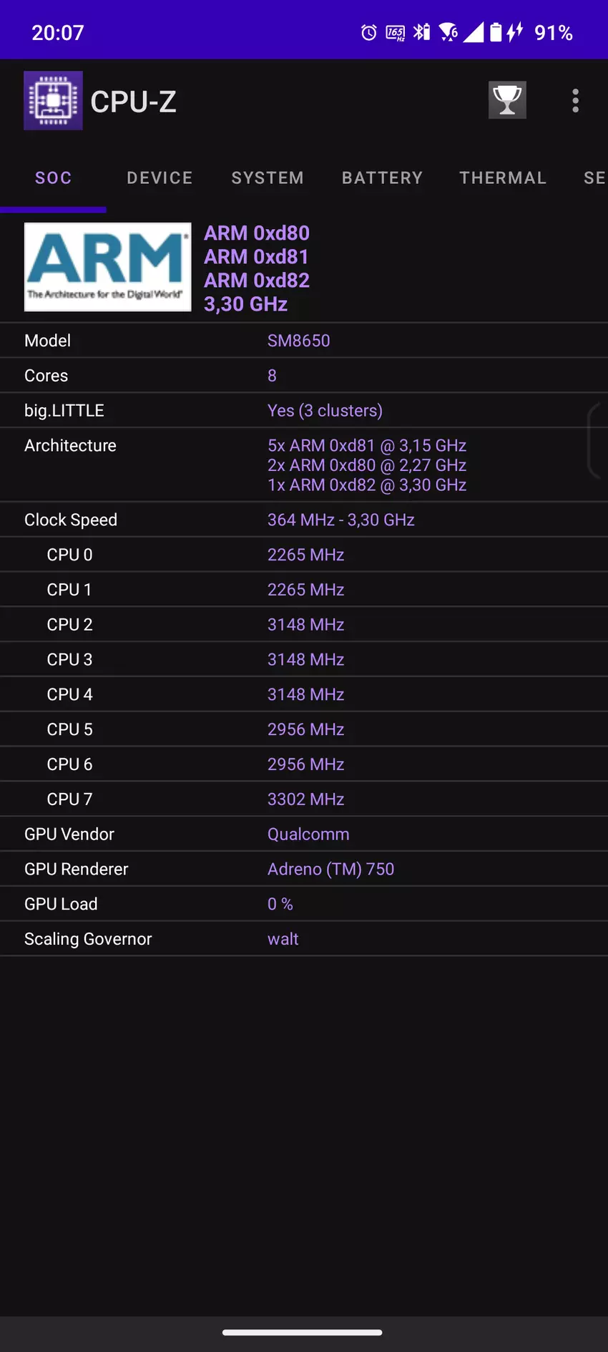Tap the GPU Renderer Adreno 750 row
This screenshot has width=608, height=1352.
click(304, 869)
